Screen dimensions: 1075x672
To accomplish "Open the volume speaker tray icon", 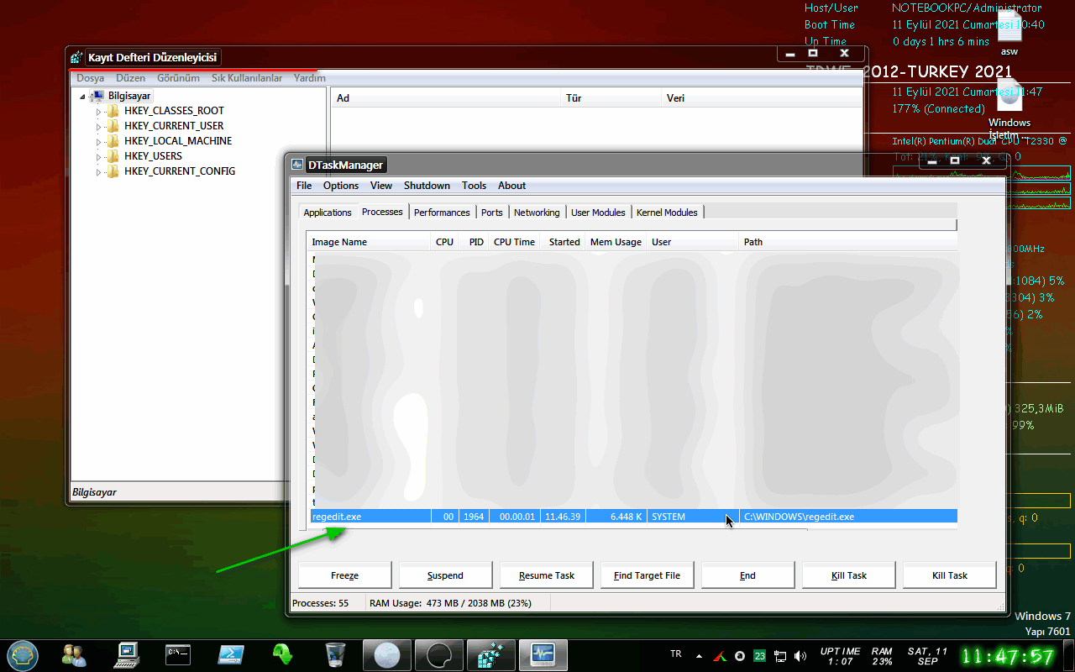I will click(x=800, y=655).
